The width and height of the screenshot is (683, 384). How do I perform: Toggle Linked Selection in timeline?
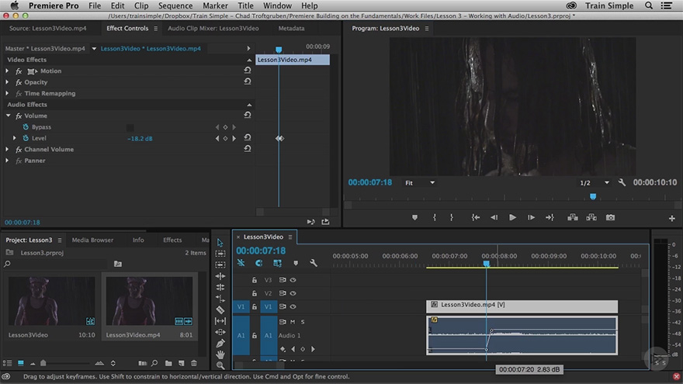[x=277, y=263]
